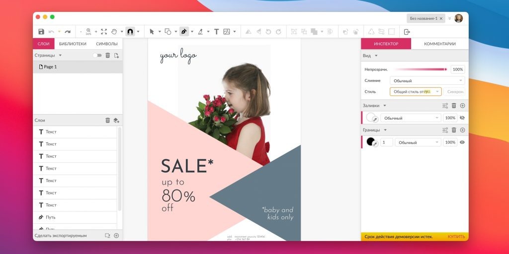Show the hidden fill with eye icon

point(462,118)
